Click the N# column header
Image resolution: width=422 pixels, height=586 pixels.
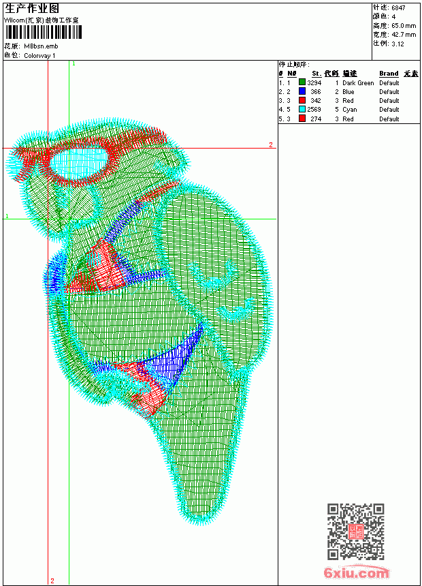[x=292, y=74]
